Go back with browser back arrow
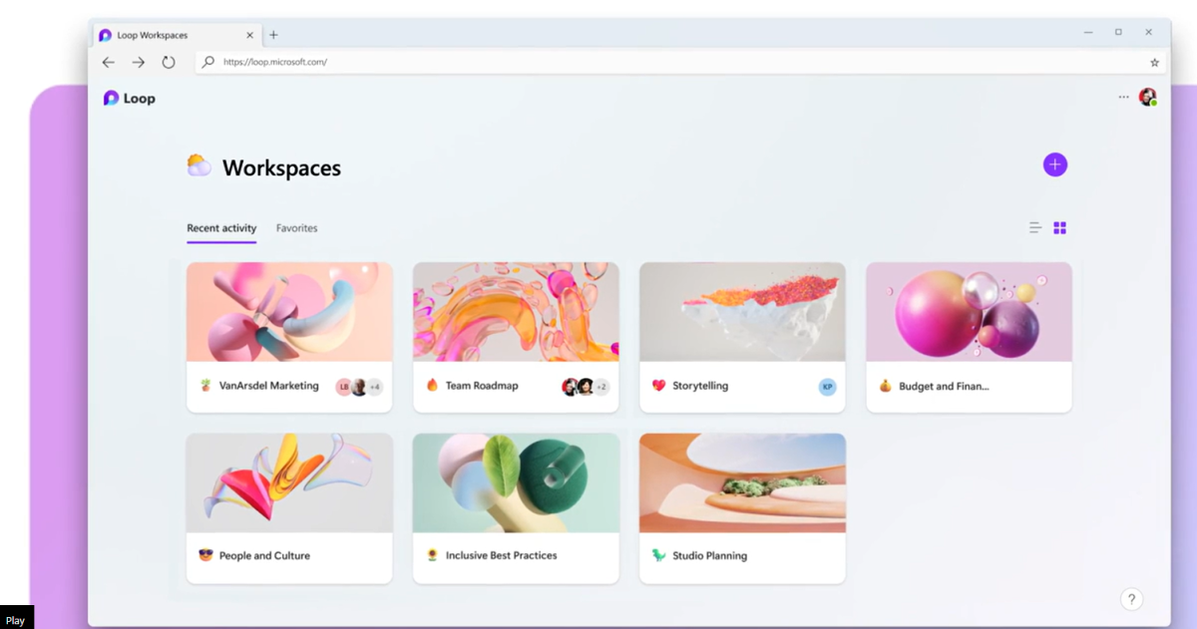 109,62
